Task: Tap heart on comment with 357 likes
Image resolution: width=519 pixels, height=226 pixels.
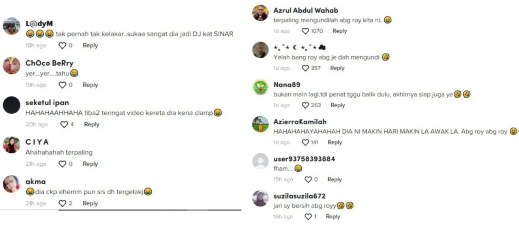Action: tap(305, 68)
